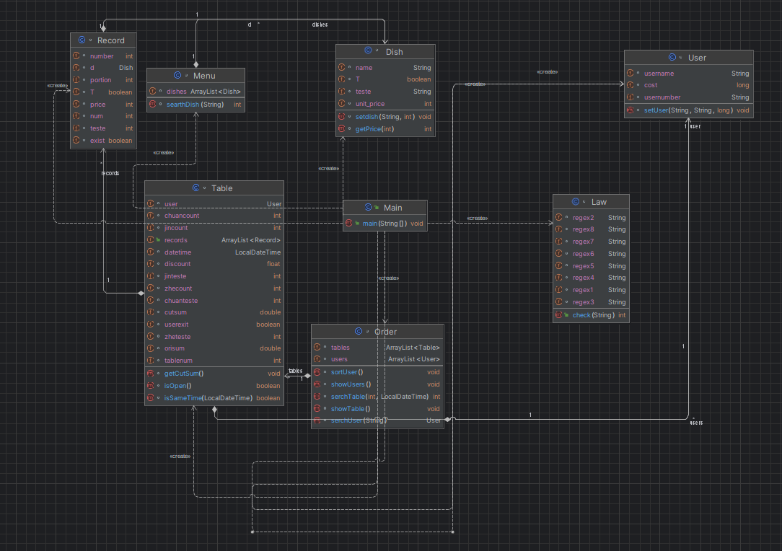Screen dimensions: 782x551
Task: Click the runnable class icon beside Main
Action: pos(368,208)
